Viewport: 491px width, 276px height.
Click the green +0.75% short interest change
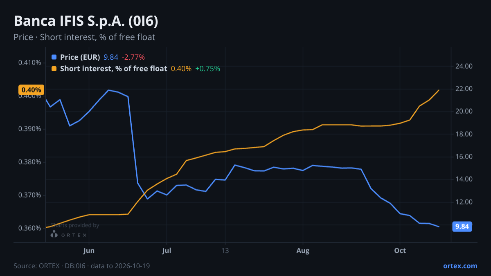tap(207, 69)
